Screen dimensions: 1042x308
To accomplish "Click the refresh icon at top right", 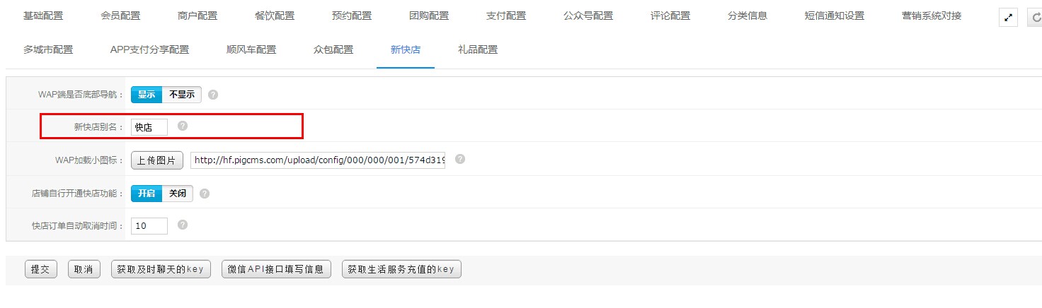I will point(1034,18).
